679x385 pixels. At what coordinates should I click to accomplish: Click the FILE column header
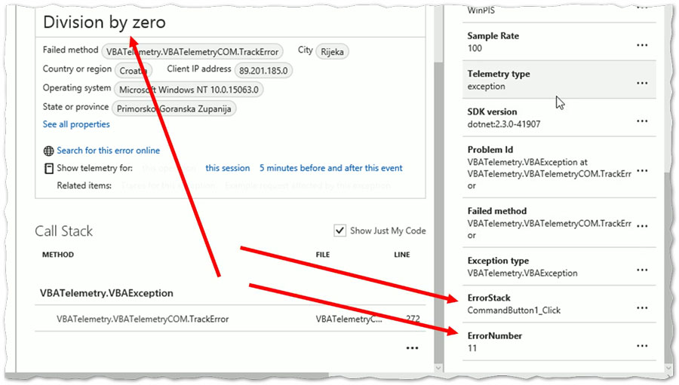pyautogui.click(x=323, y=255)
